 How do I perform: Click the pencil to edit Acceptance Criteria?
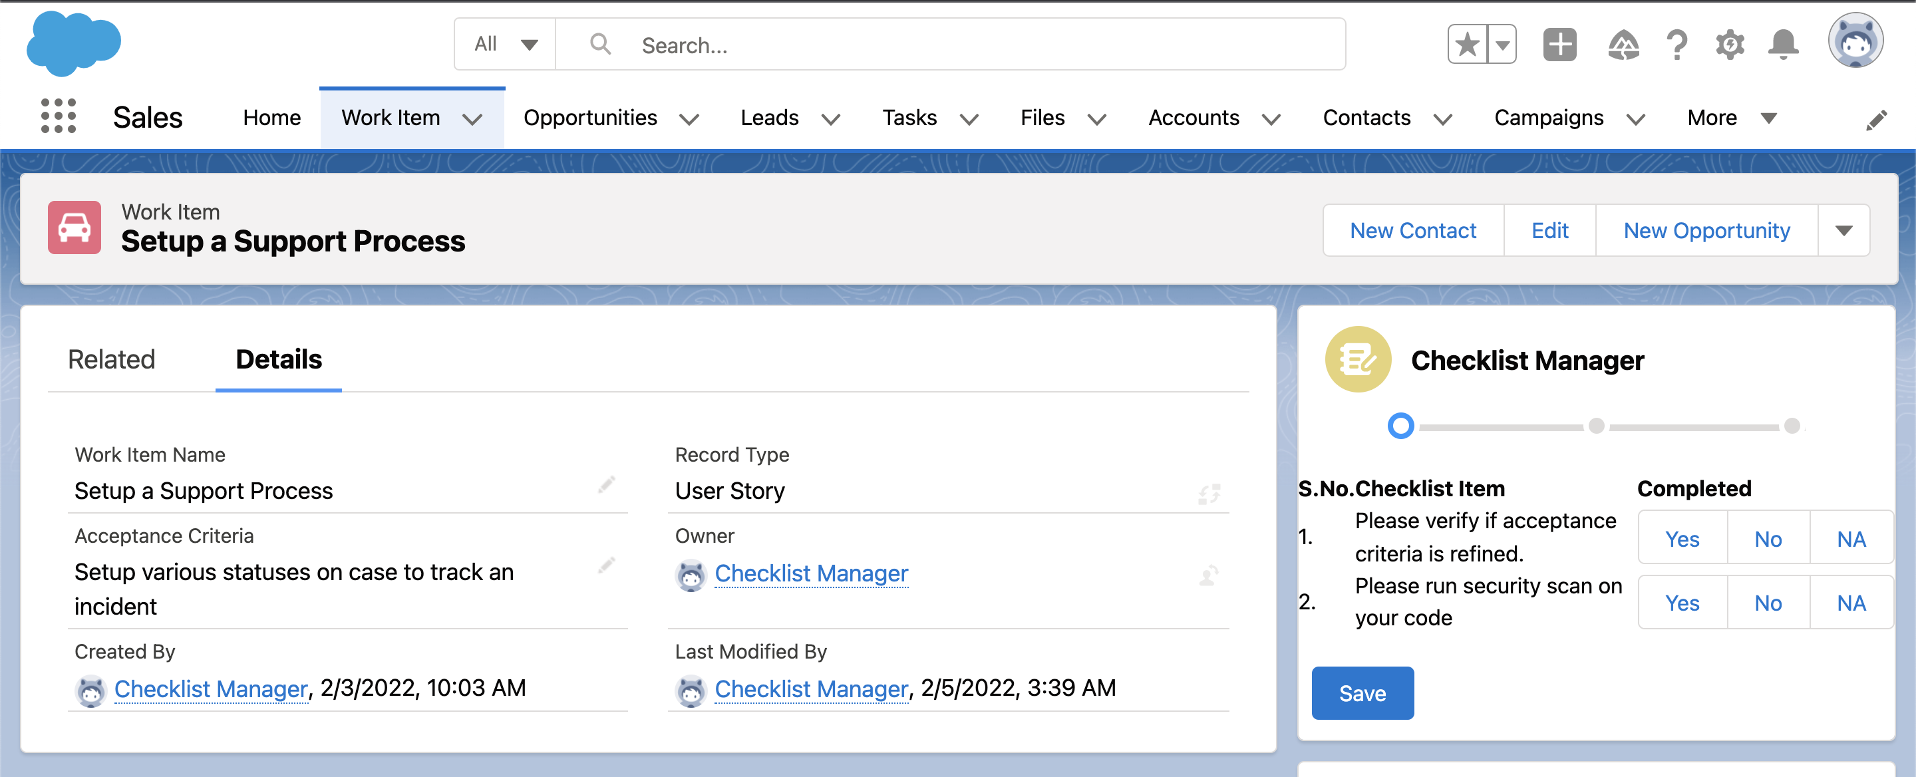607,565
